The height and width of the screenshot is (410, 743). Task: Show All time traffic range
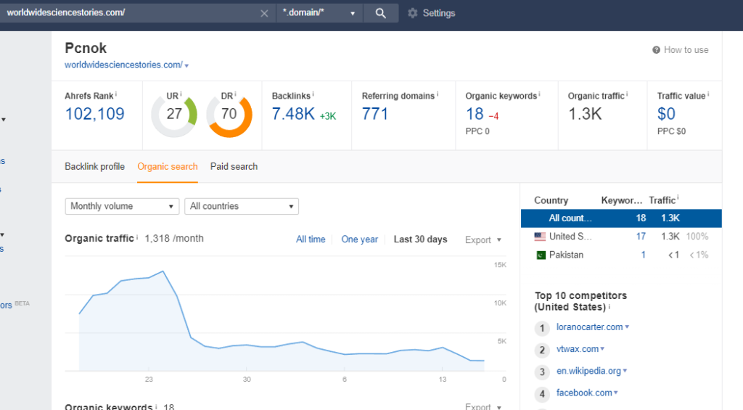pyautogui.click(x=311, y=239)
